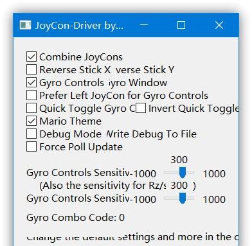Click the Gyro Combo Code label
The width and height of the screenshot is (252, 246).
coord(75,218)
